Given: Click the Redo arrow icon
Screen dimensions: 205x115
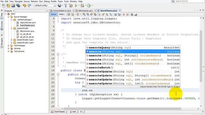Looking at the screenshot, I should (29, 5).
